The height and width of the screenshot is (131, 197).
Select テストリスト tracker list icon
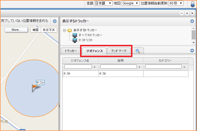pos(75,40)
